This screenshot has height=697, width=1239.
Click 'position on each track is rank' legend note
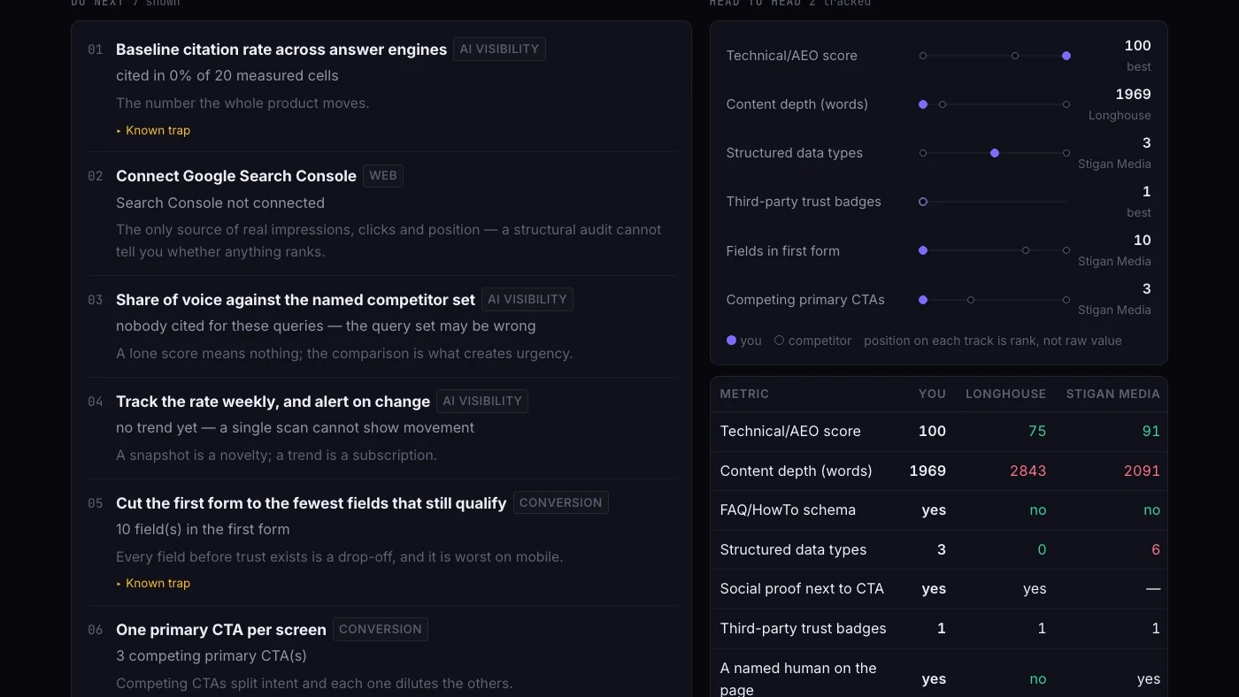coord(993,341)
